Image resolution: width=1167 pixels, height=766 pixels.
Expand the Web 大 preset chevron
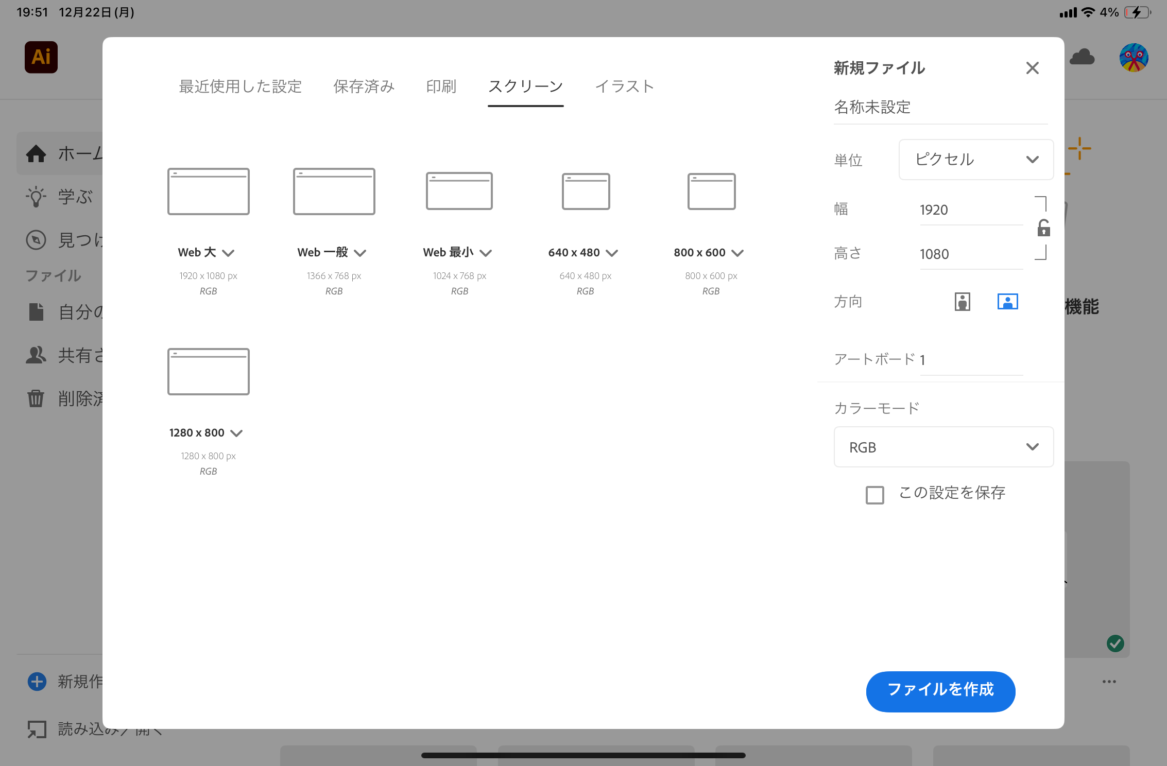[228, 253]
